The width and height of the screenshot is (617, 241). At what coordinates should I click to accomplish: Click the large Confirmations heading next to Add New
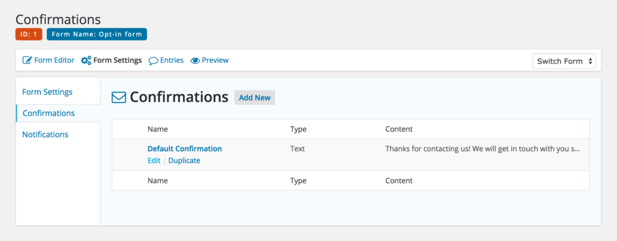179,97
